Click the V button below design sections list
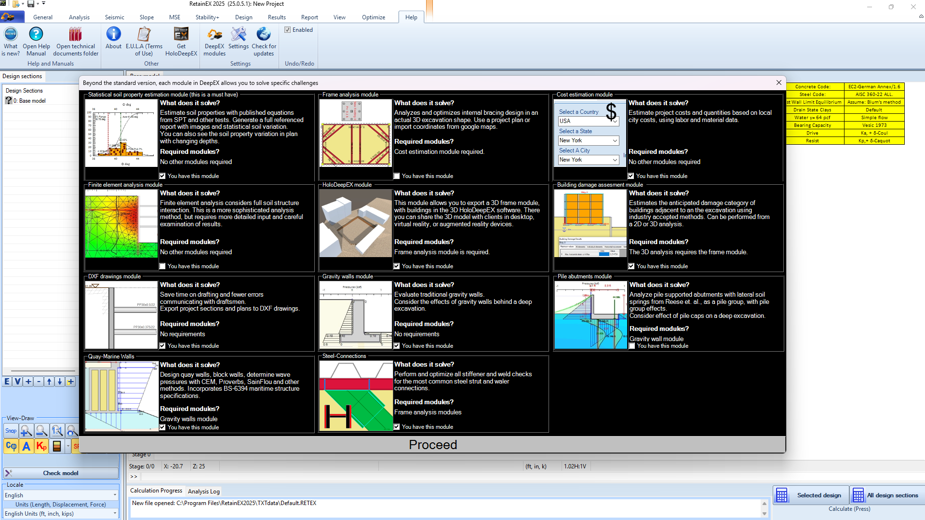This screenshot has height=520, width=925. pos(17,382)
